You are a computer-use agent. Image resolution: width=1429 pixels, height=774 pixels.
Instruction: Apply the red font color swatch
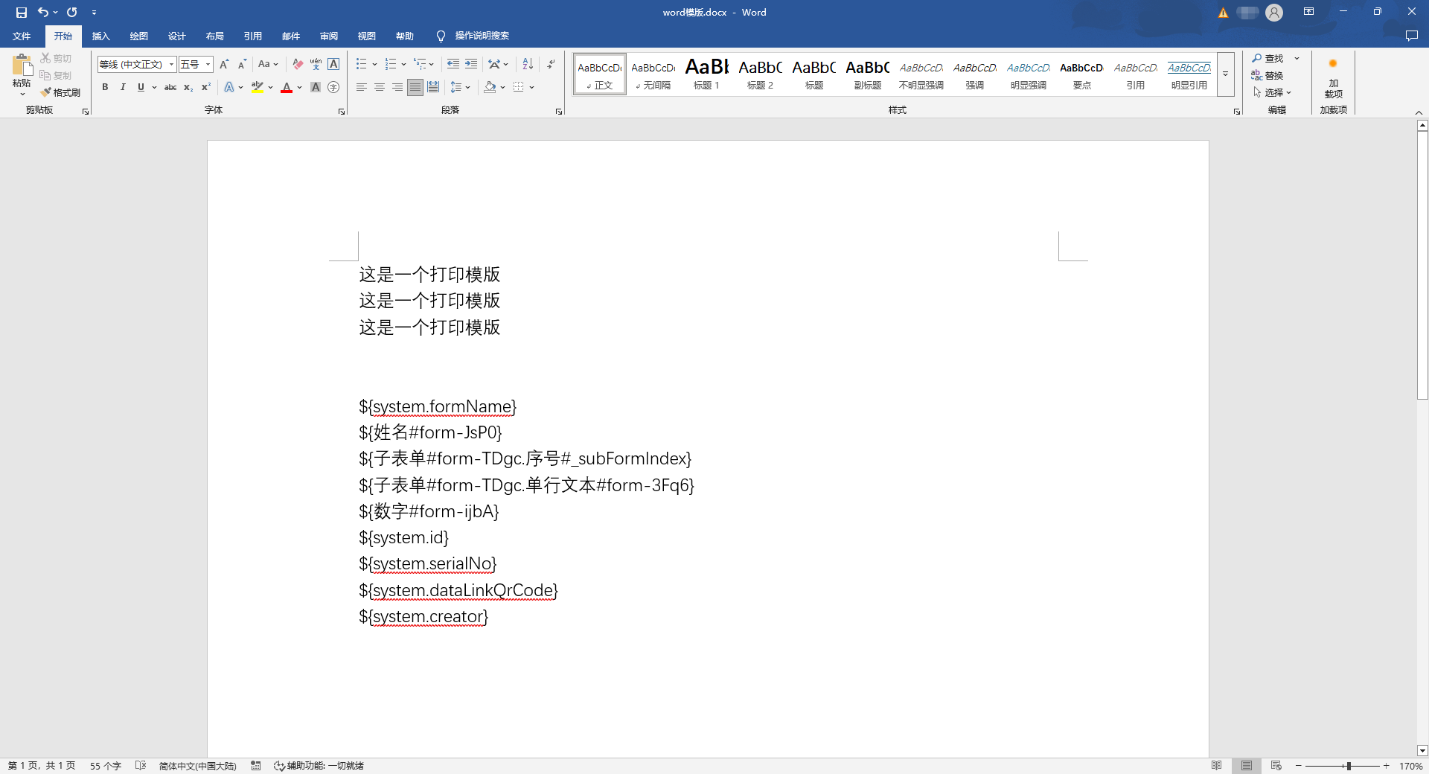[x=287, y=87]
